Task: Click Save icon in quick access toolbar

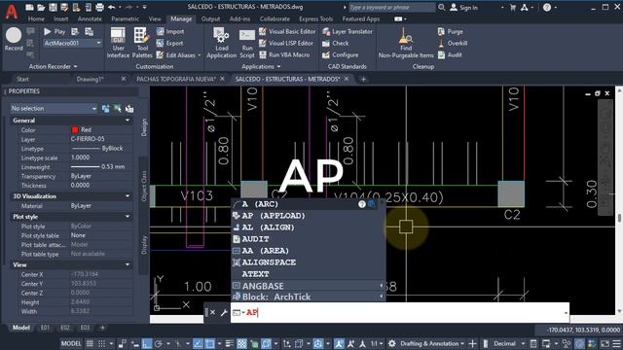Action: 53,7
